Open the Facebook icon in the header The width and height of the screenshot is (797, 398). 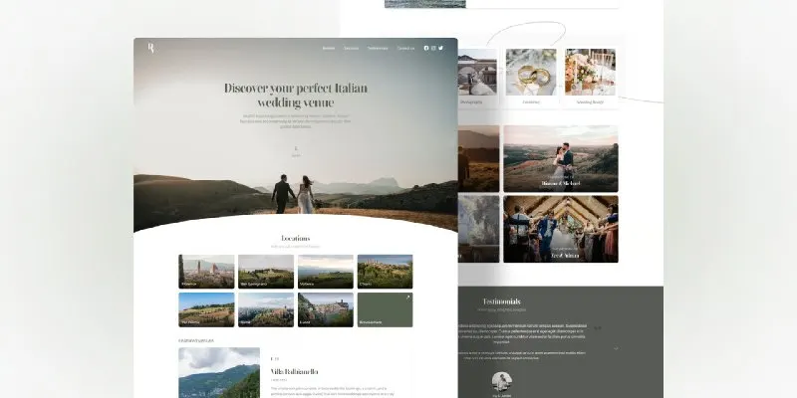[426, 48]
